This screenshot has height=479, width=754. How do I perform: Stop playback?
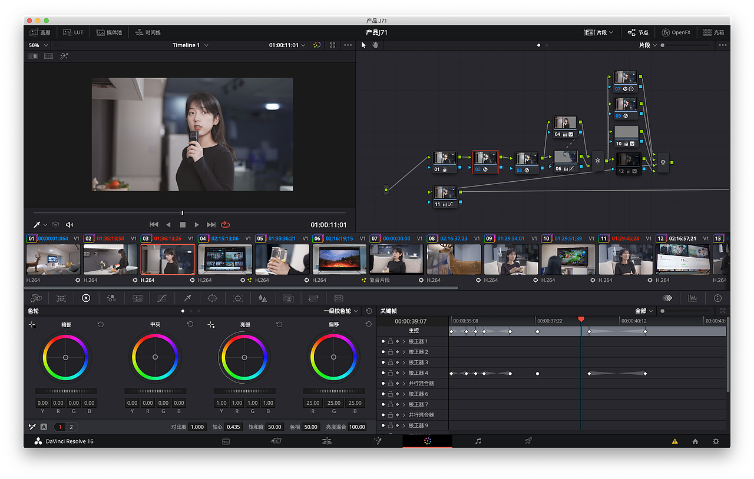tap(183, 225)
